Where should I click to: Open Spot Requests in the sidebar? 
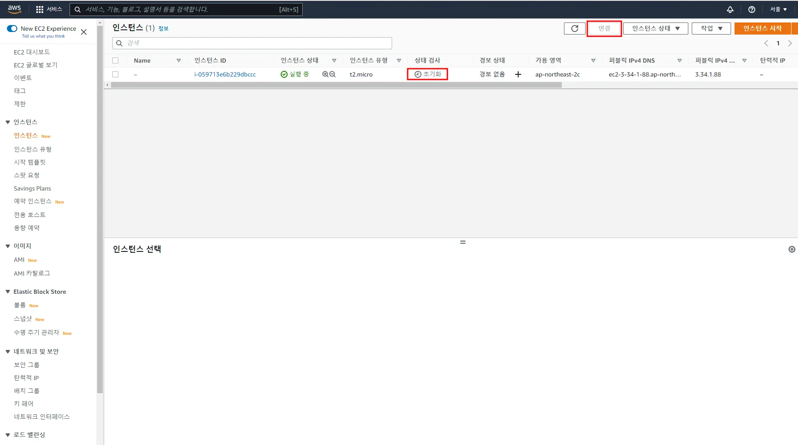27,175
